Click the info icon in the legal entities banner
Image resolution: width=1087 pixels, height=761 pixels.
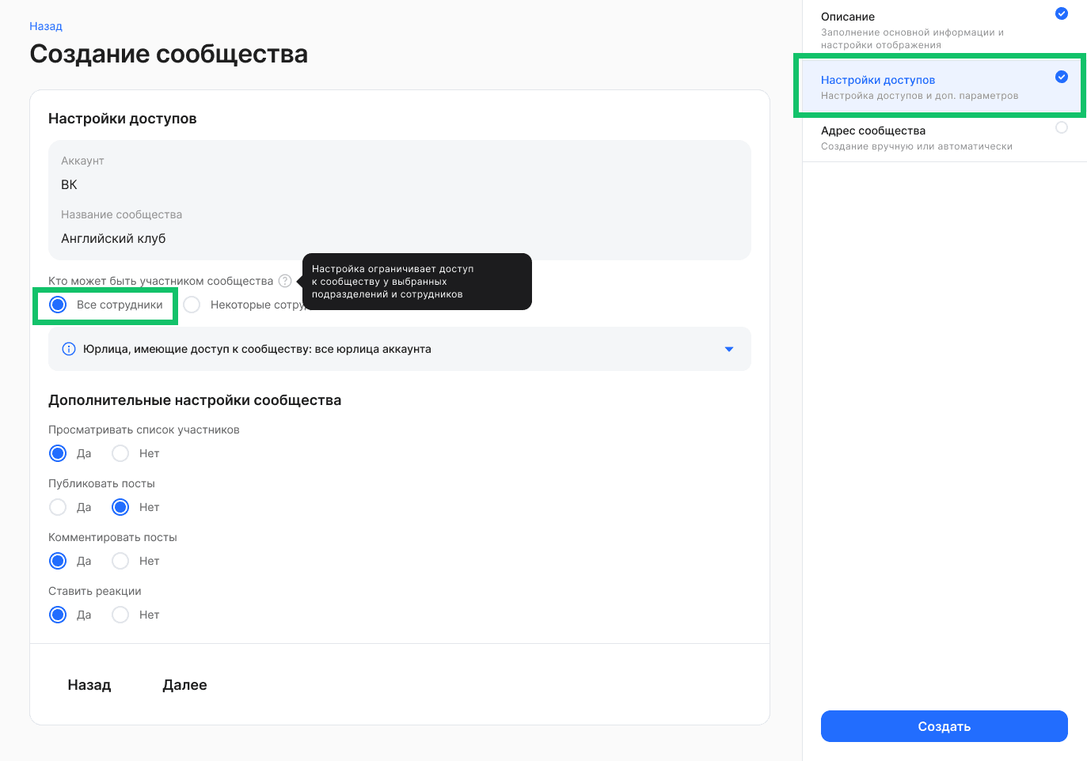click(x=68, y=348)
